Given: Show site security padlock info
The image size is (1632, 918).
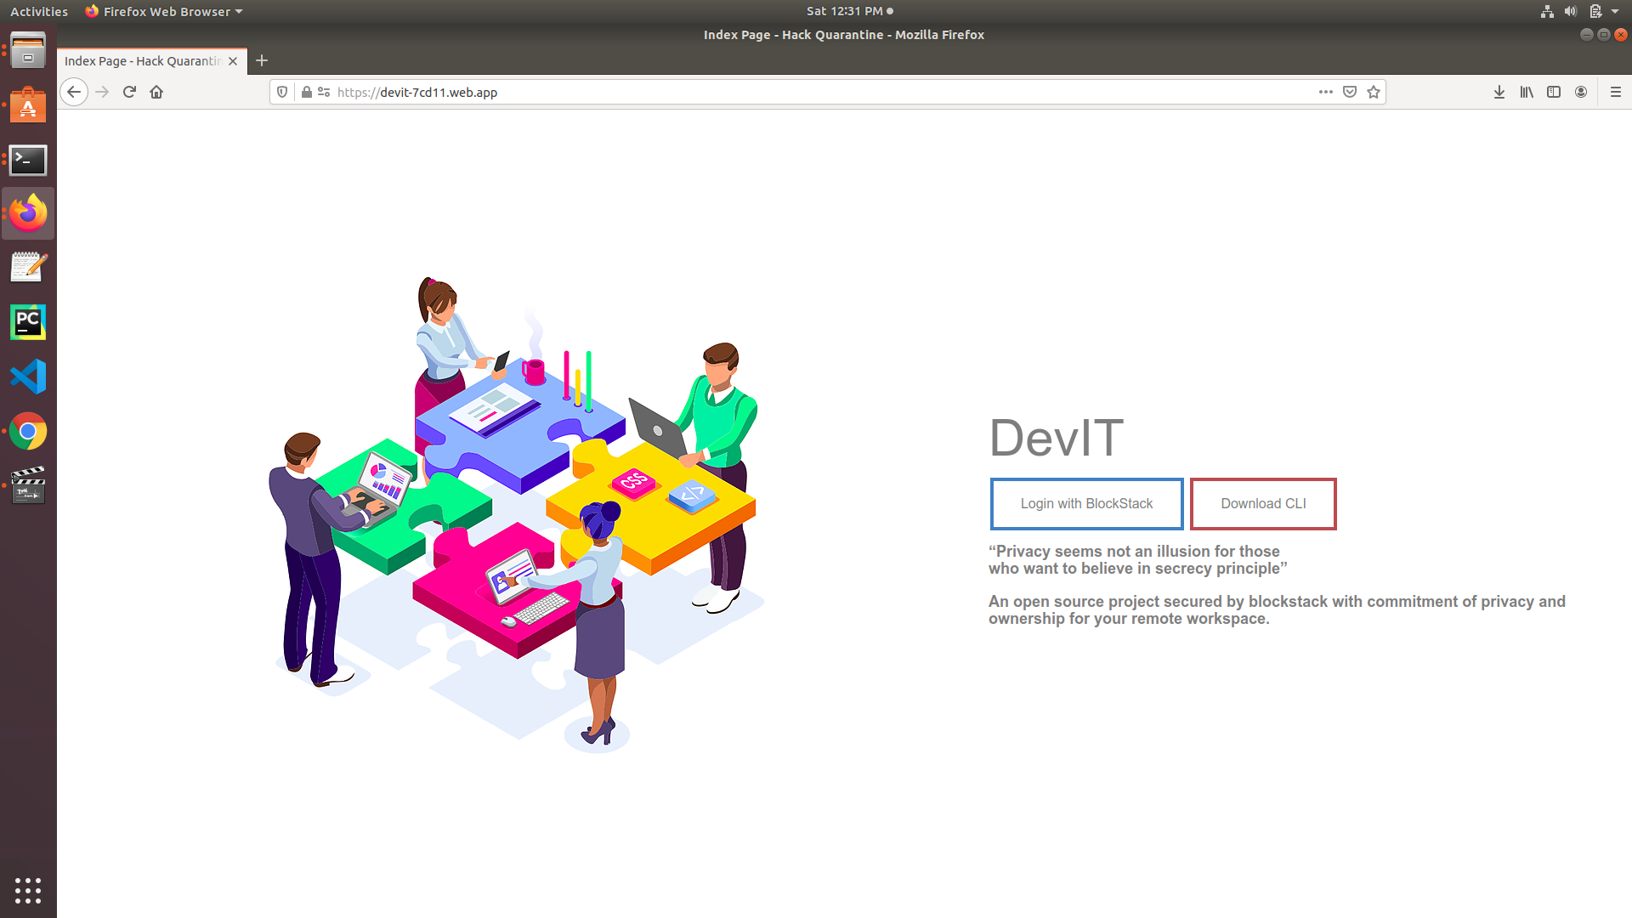Looking at the screenshot, I should (x=307, y=92).
